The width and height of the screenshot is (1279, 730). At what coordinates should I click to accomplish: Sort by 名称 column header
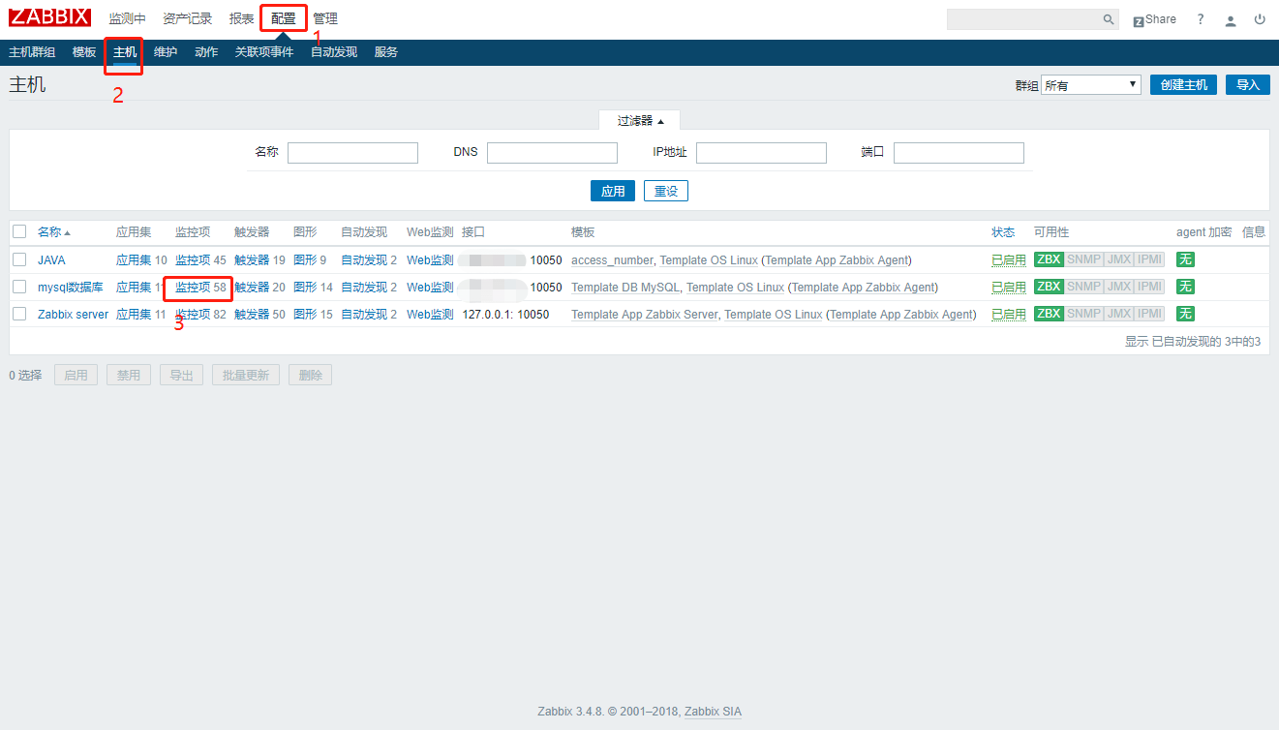click(x=53, y=232)
